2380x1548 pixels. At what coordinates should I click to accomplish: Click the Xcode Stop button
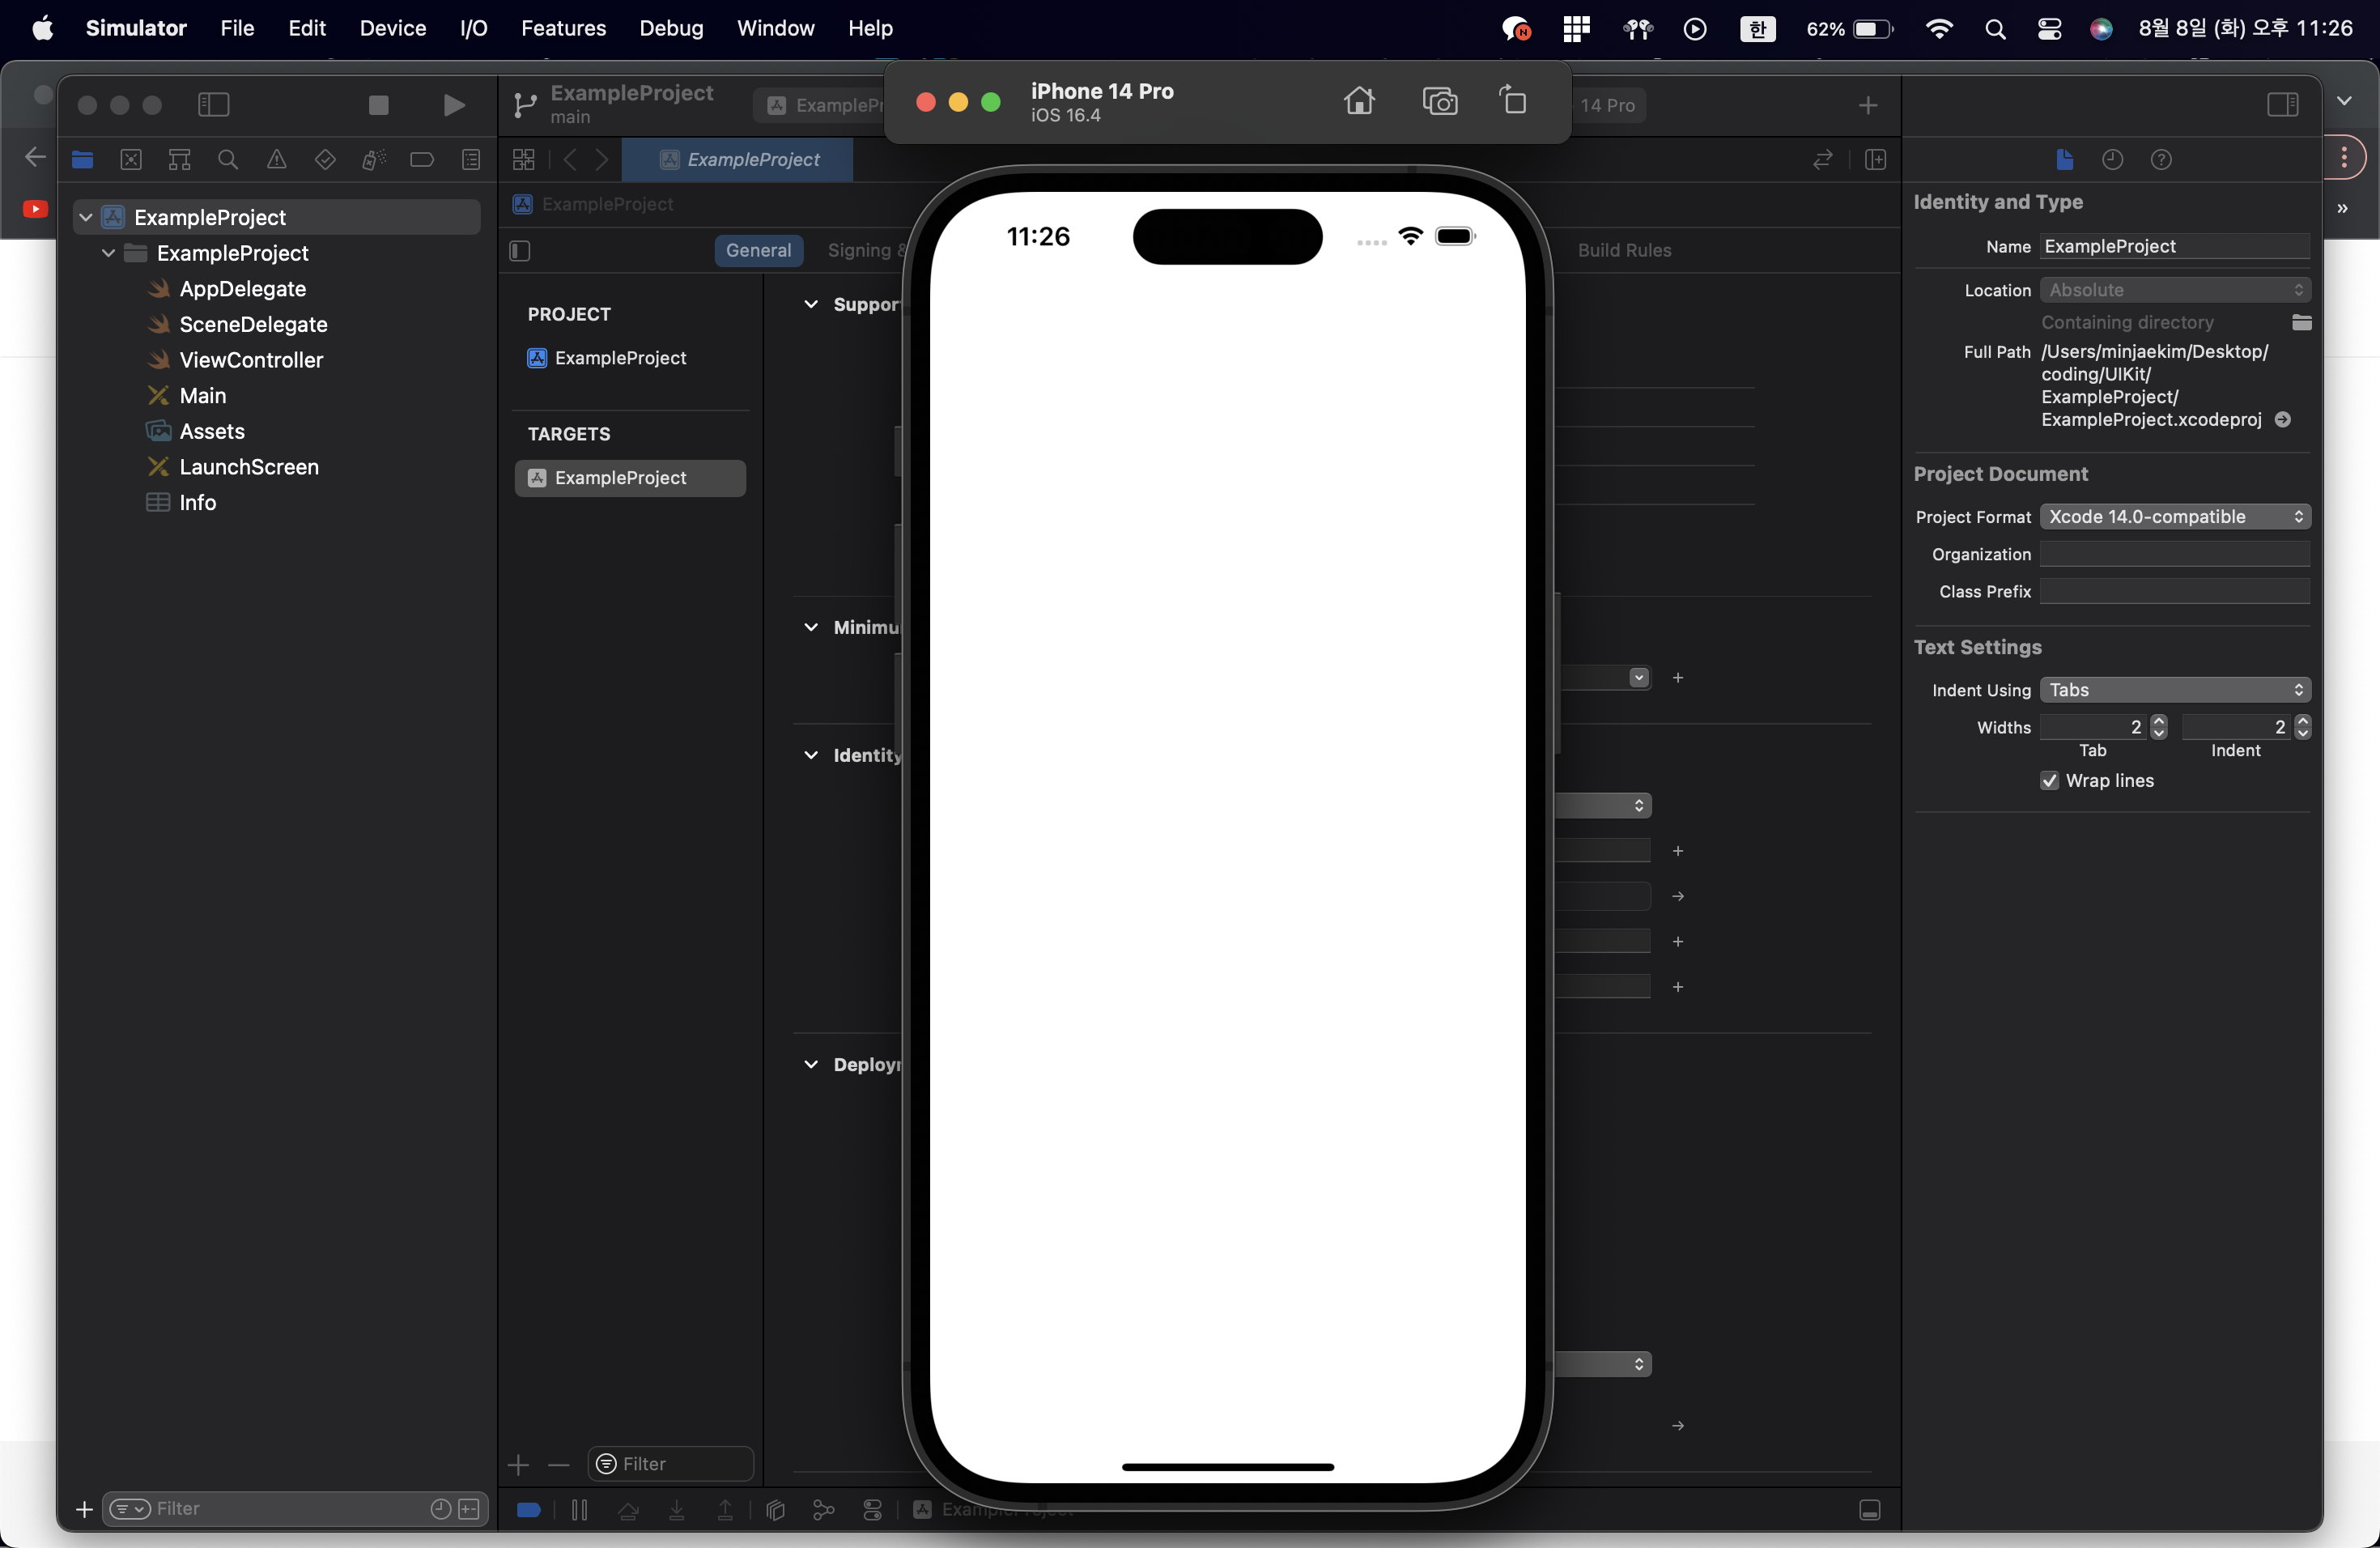coord(378,104)
